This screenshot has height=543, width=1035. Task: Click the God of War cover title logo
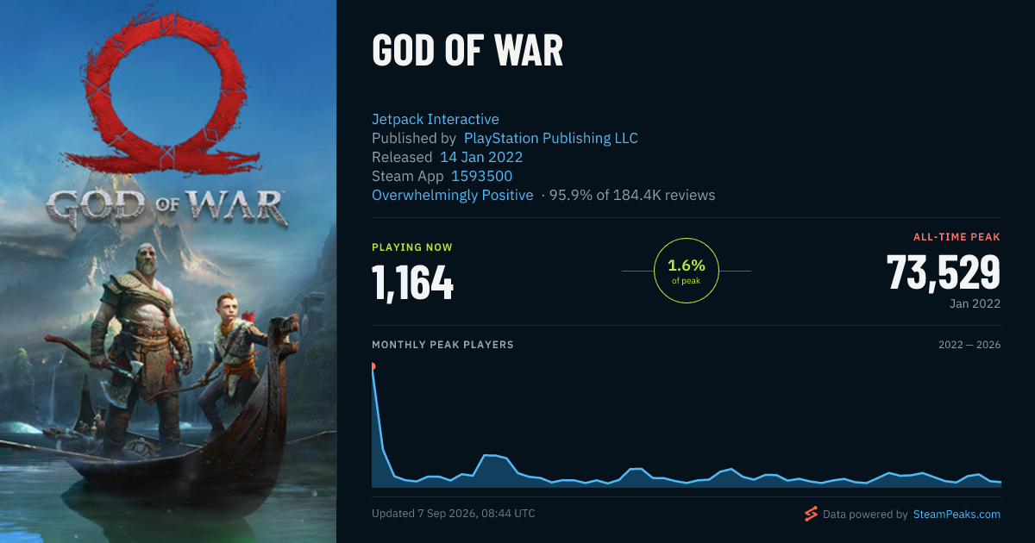point(165,207)
